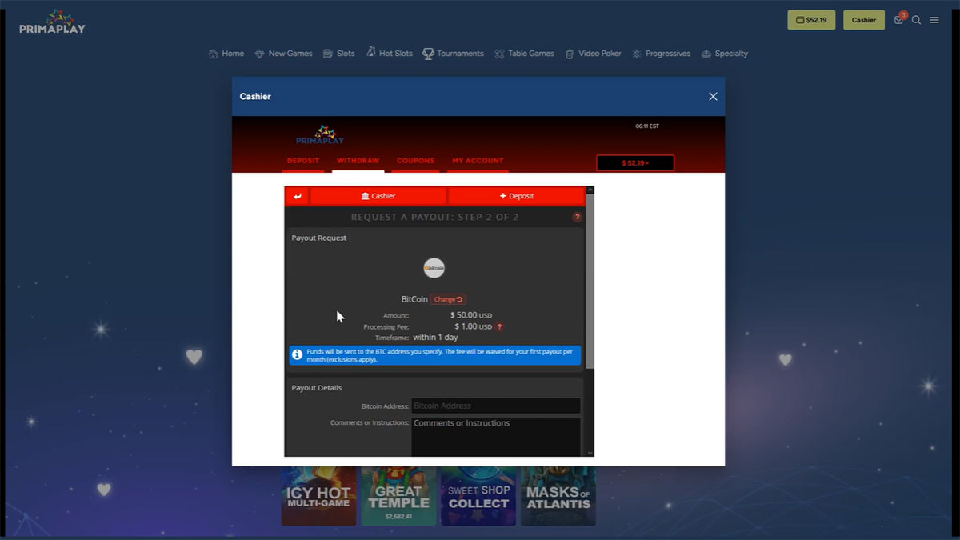Switch to the DEPOSIT tab
960x540 pixels.
(x=303, y=161)
